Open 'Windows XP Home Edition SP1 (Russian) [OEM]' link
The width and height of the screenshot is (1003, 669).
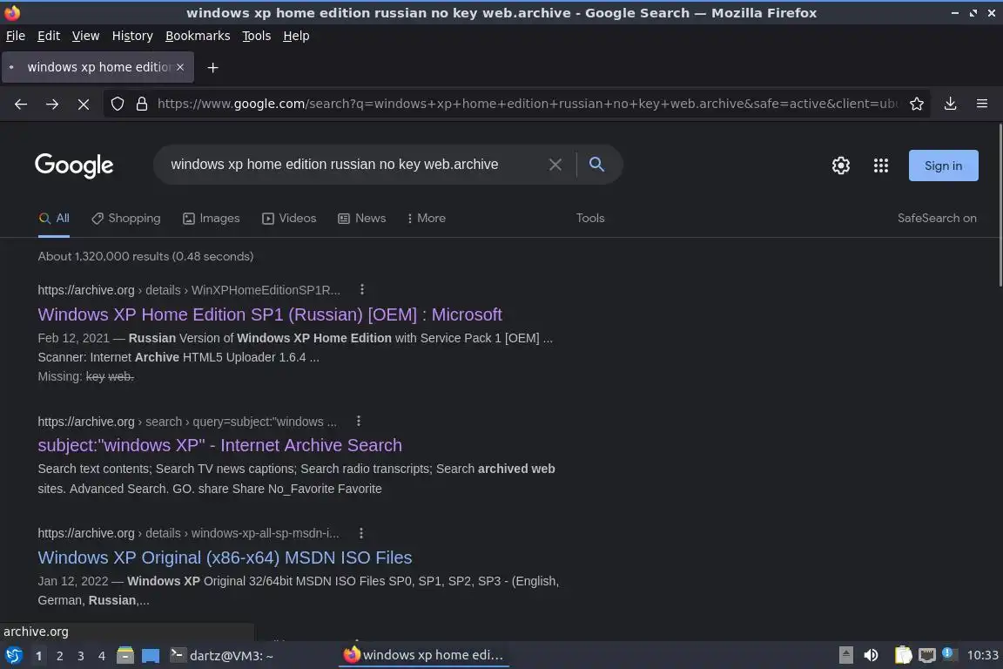coord(269,314)
